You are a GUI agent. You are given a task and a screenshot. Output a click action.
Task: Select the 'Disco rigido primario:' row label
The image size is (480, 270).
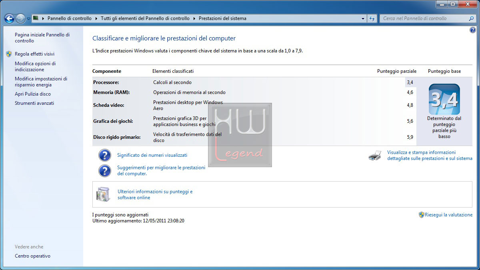coord(117,137)
